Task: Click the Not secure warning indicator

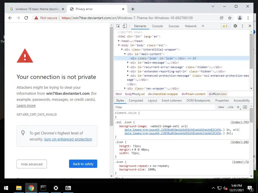Action: (46, 18)
